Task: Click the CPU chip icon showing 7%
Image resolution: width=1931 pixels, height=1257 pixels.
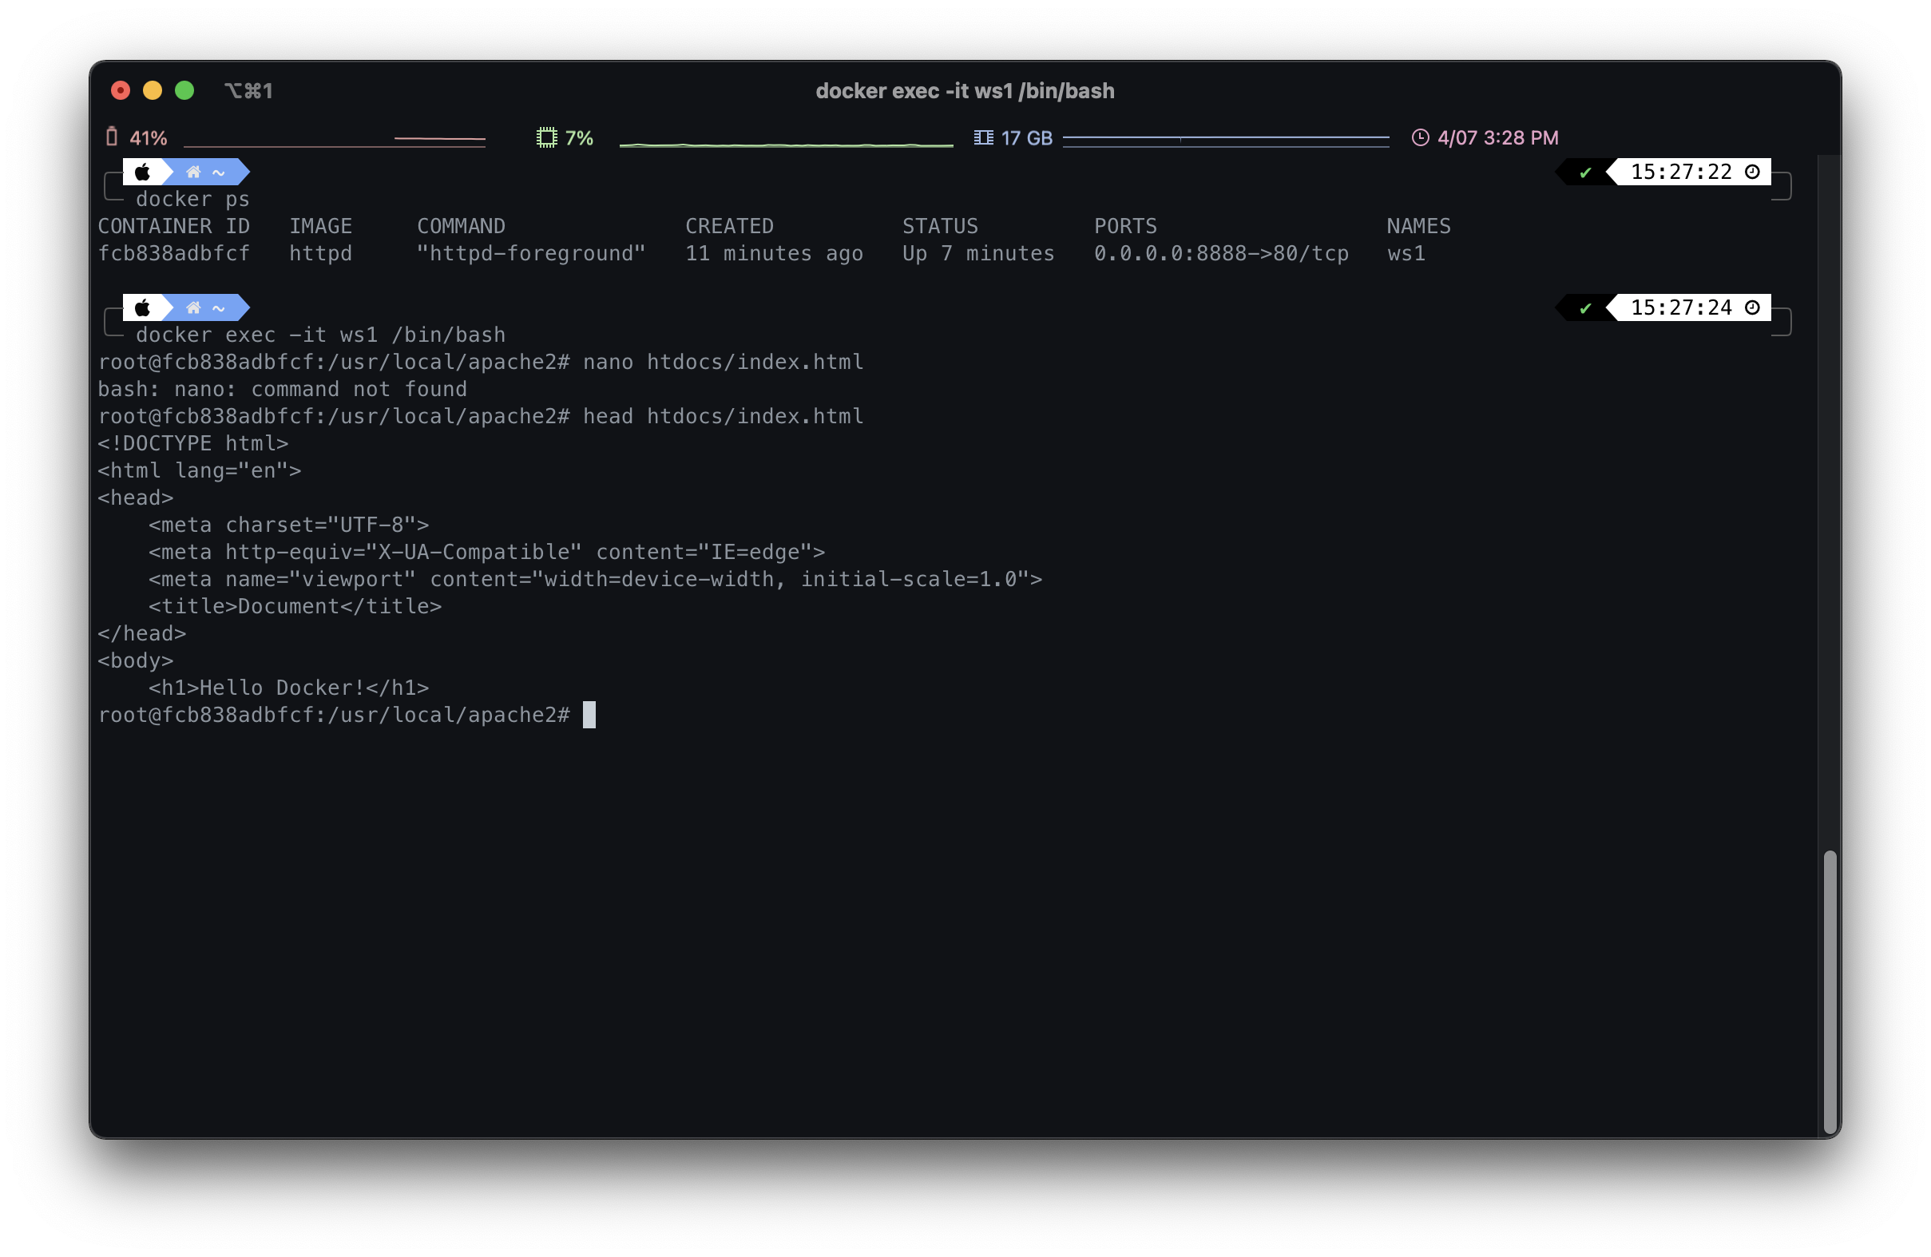Action: (547, 138)
